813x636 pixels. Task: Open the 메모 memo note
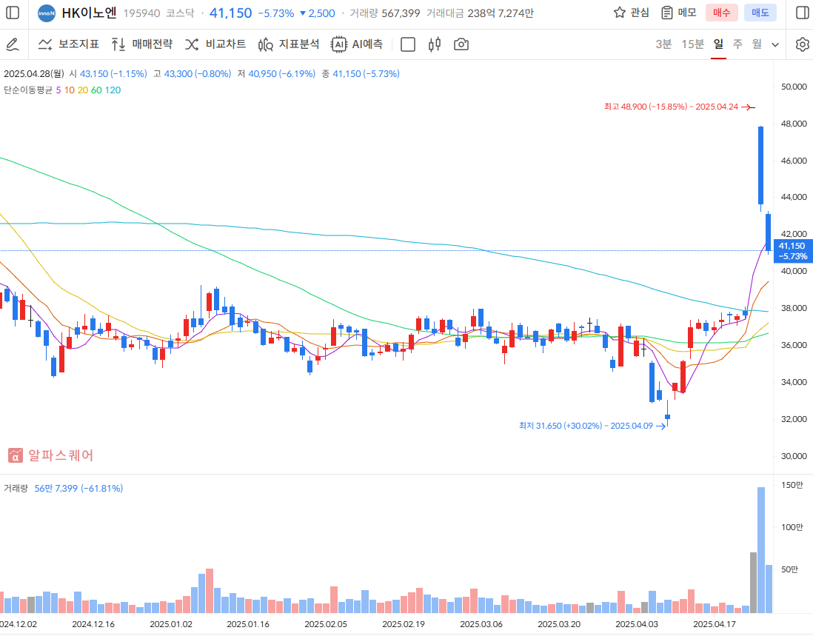point(679,13)
